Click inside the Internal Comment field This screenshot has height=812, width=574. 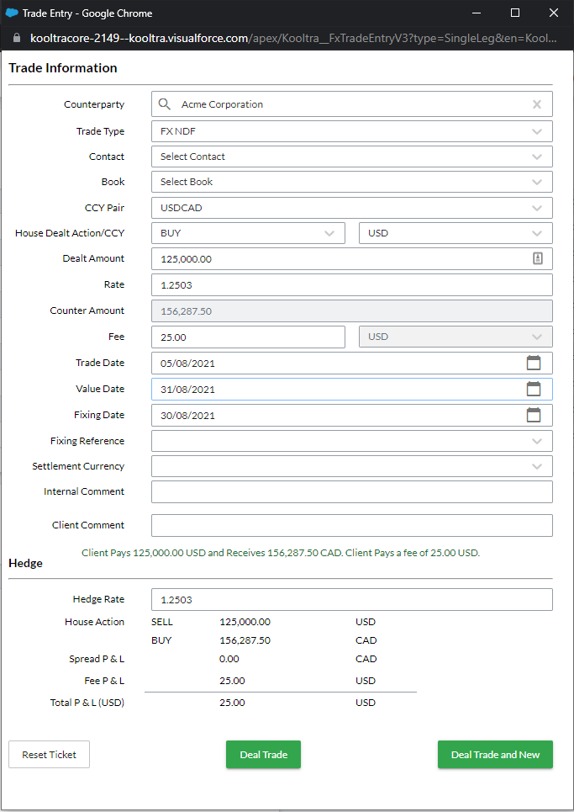351,491
